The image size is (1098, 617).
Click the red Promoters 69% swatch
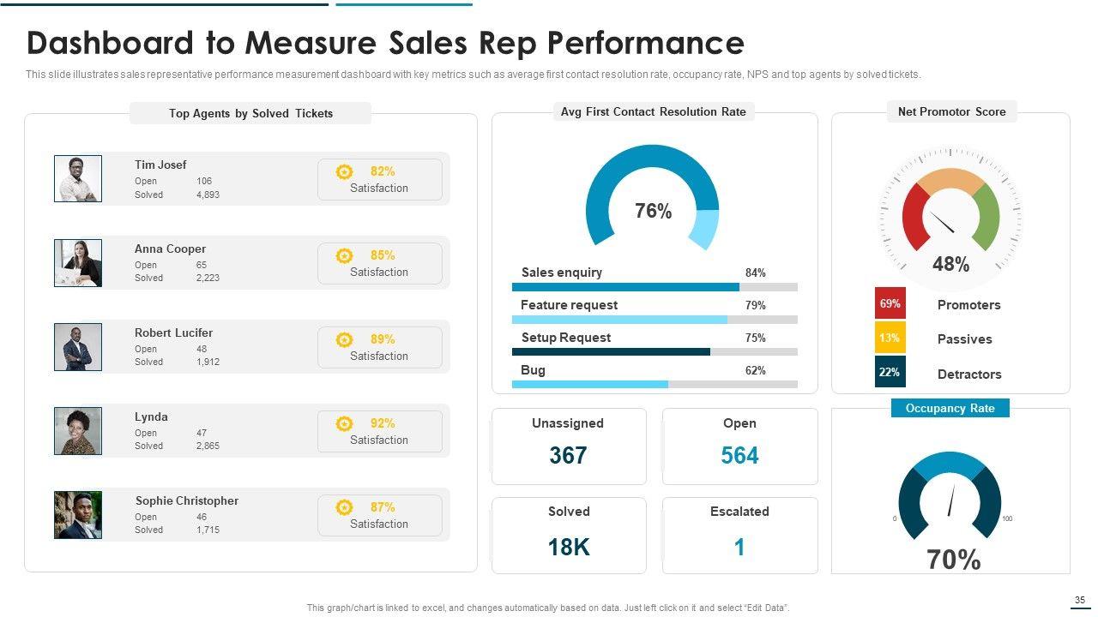(890, 303)
